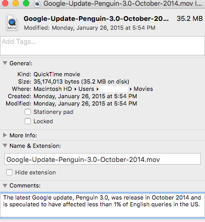The width and height of the screenshot is (205, 222).
Task: Click Macintosh HD in the Where path
Action: [x=53, y=89]
